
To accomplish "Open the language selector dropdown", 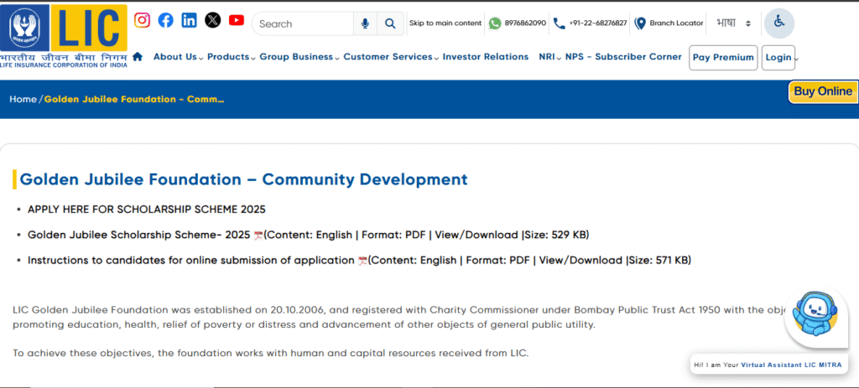I will pos(733,23).
